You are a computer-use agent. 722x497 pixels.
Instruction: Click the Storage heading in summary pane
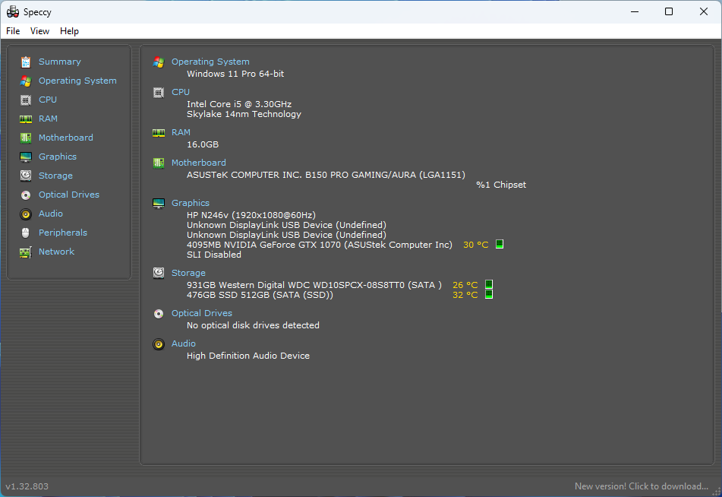[188, 273]
